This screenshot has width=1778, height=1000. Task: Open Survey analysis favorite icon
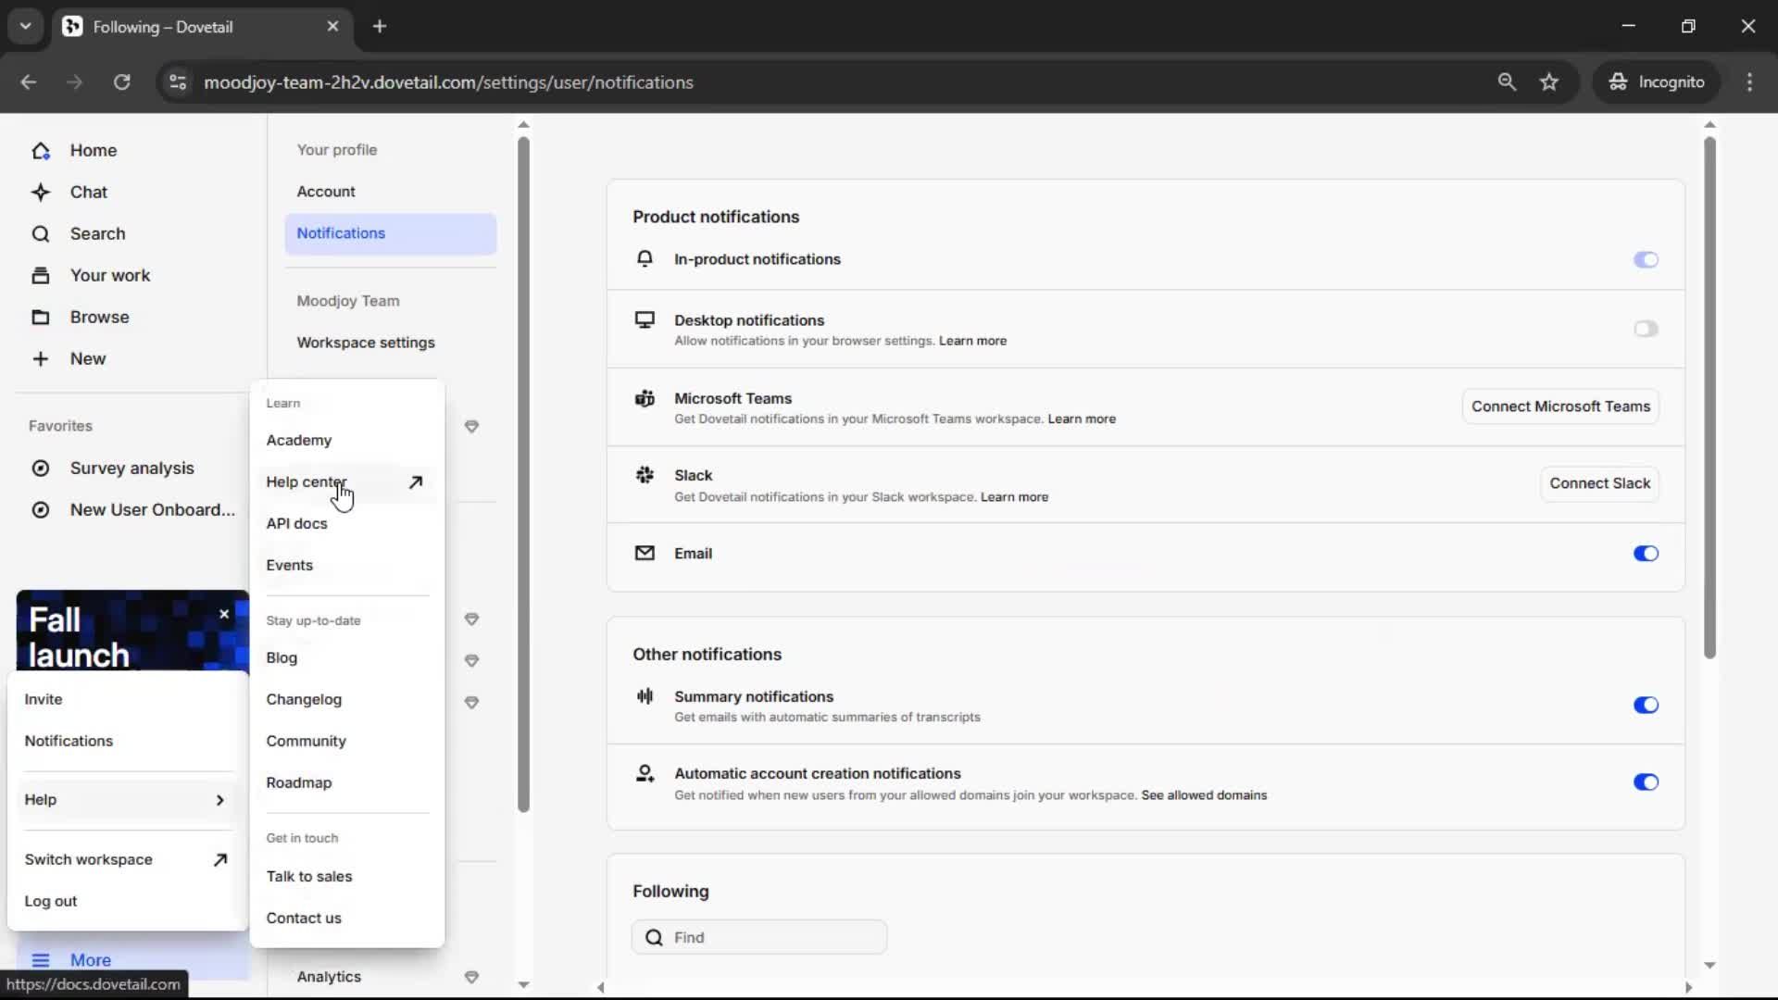click(41, 469)
